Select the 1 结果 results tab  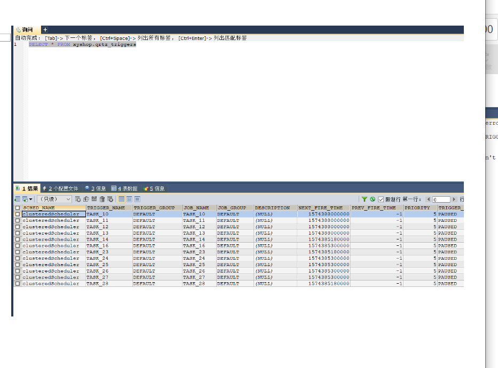(x=27, y=188)
